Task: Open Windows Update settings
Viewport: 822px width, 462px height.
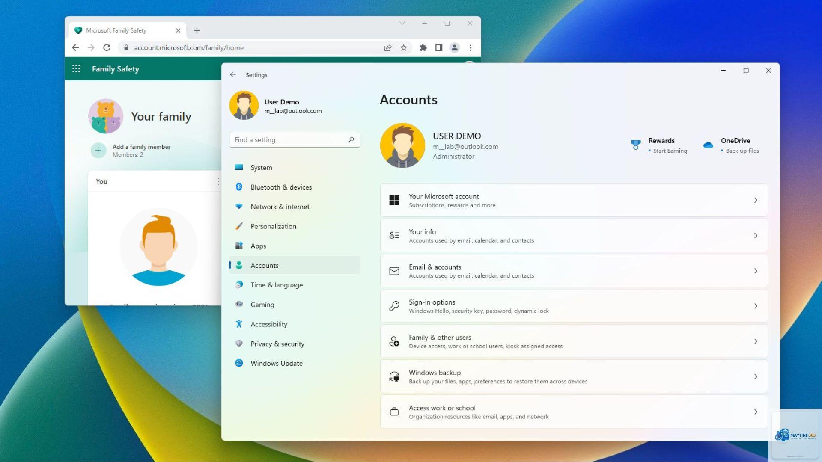Action: (295, 363)
